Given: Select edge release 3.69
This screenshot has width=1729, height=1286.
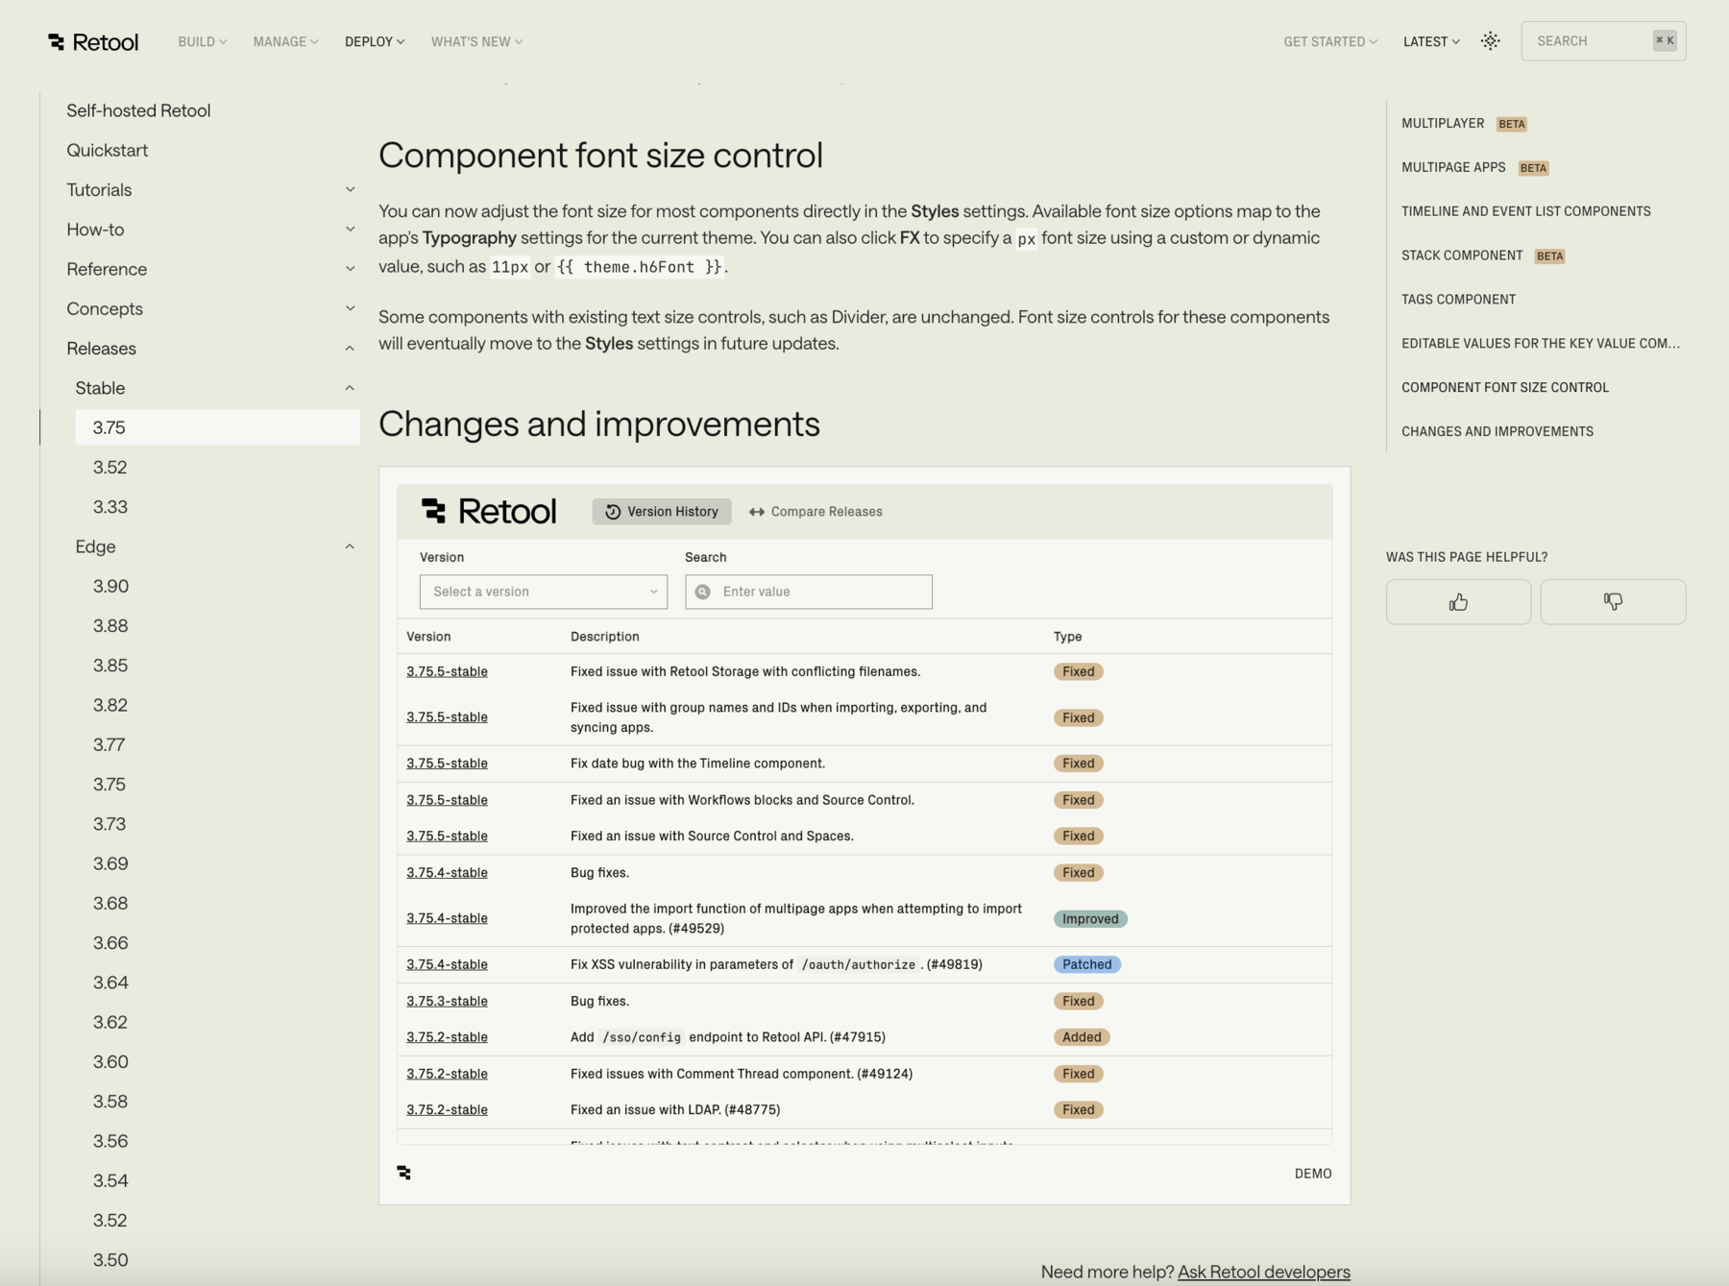Looking at the screenshot, I should click(110, 863).
